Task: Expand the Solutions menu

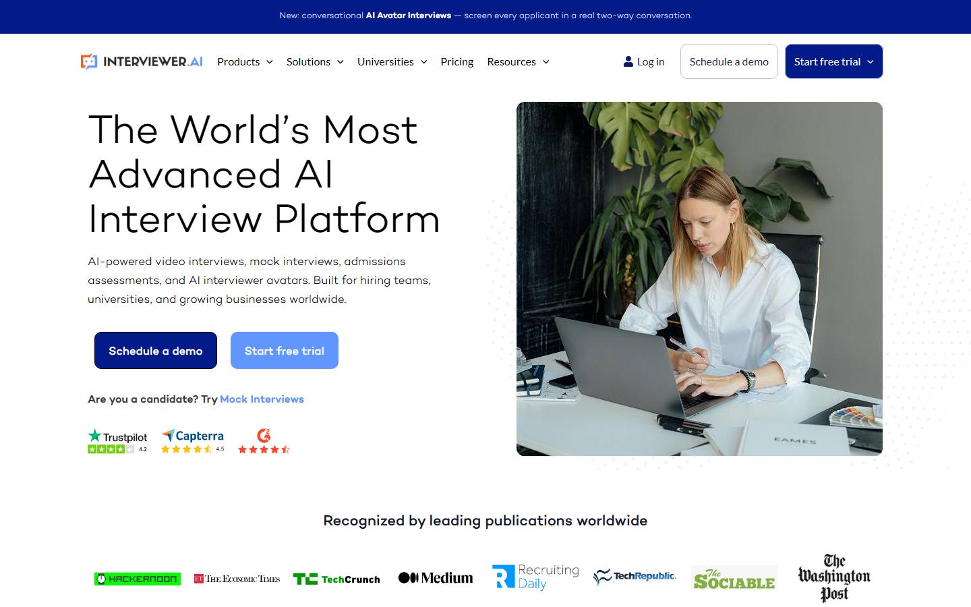Action: 315,61
